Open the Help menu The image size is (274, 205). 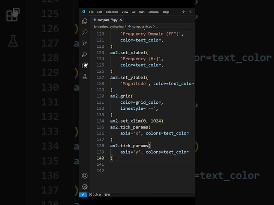click(166, 12)
